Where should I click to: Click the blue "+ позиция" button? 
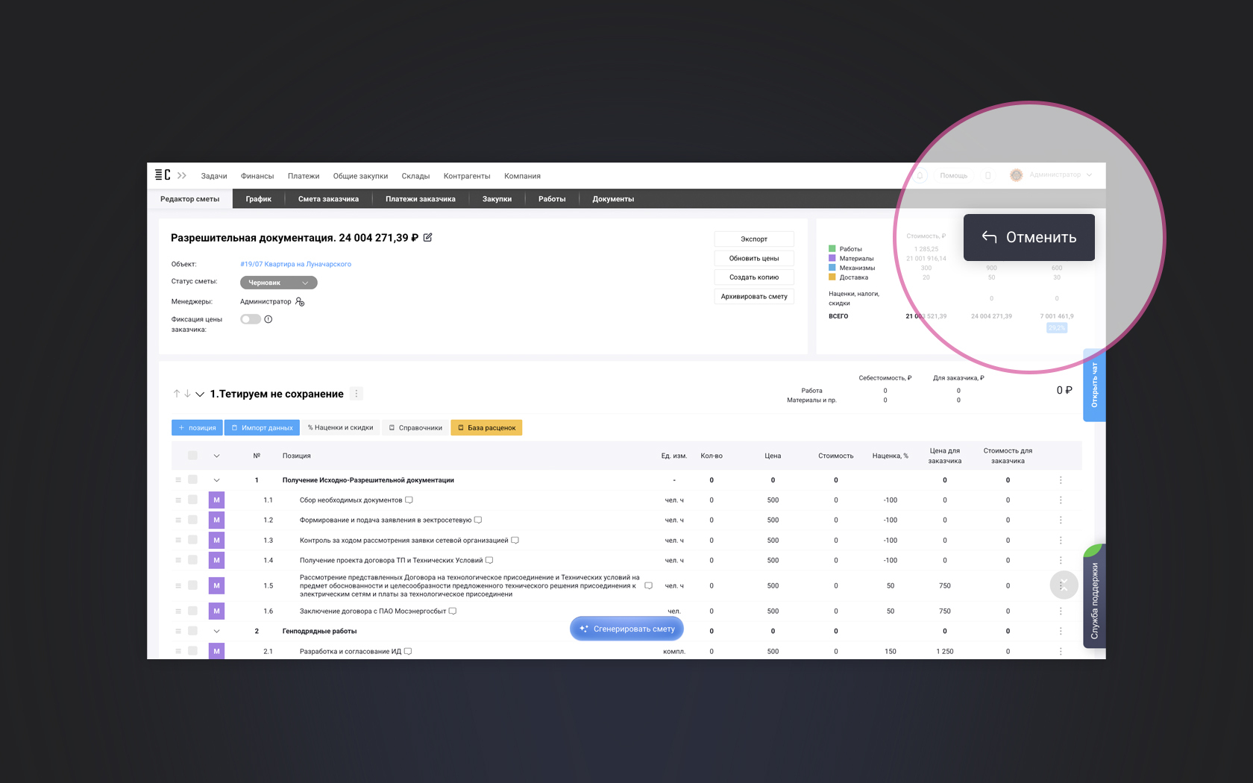[x=197, y=428]
